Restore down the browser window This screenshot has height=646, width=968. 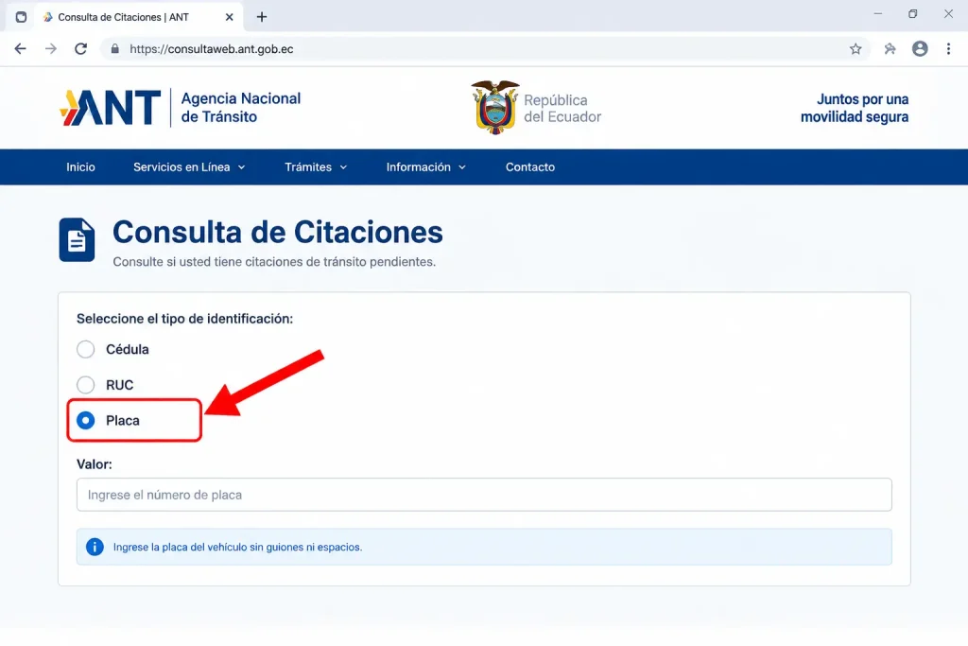(x=912, y=13)
